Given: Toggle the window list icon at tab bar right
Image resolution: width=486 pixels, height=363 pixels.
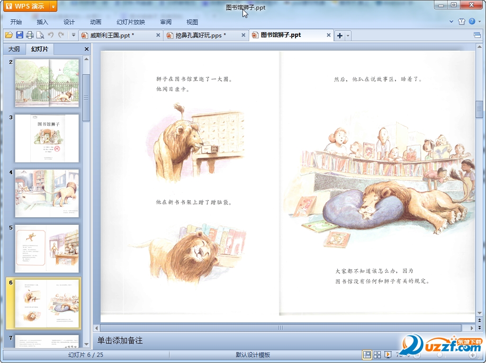Looking at the screenshot, I should 477,35.
